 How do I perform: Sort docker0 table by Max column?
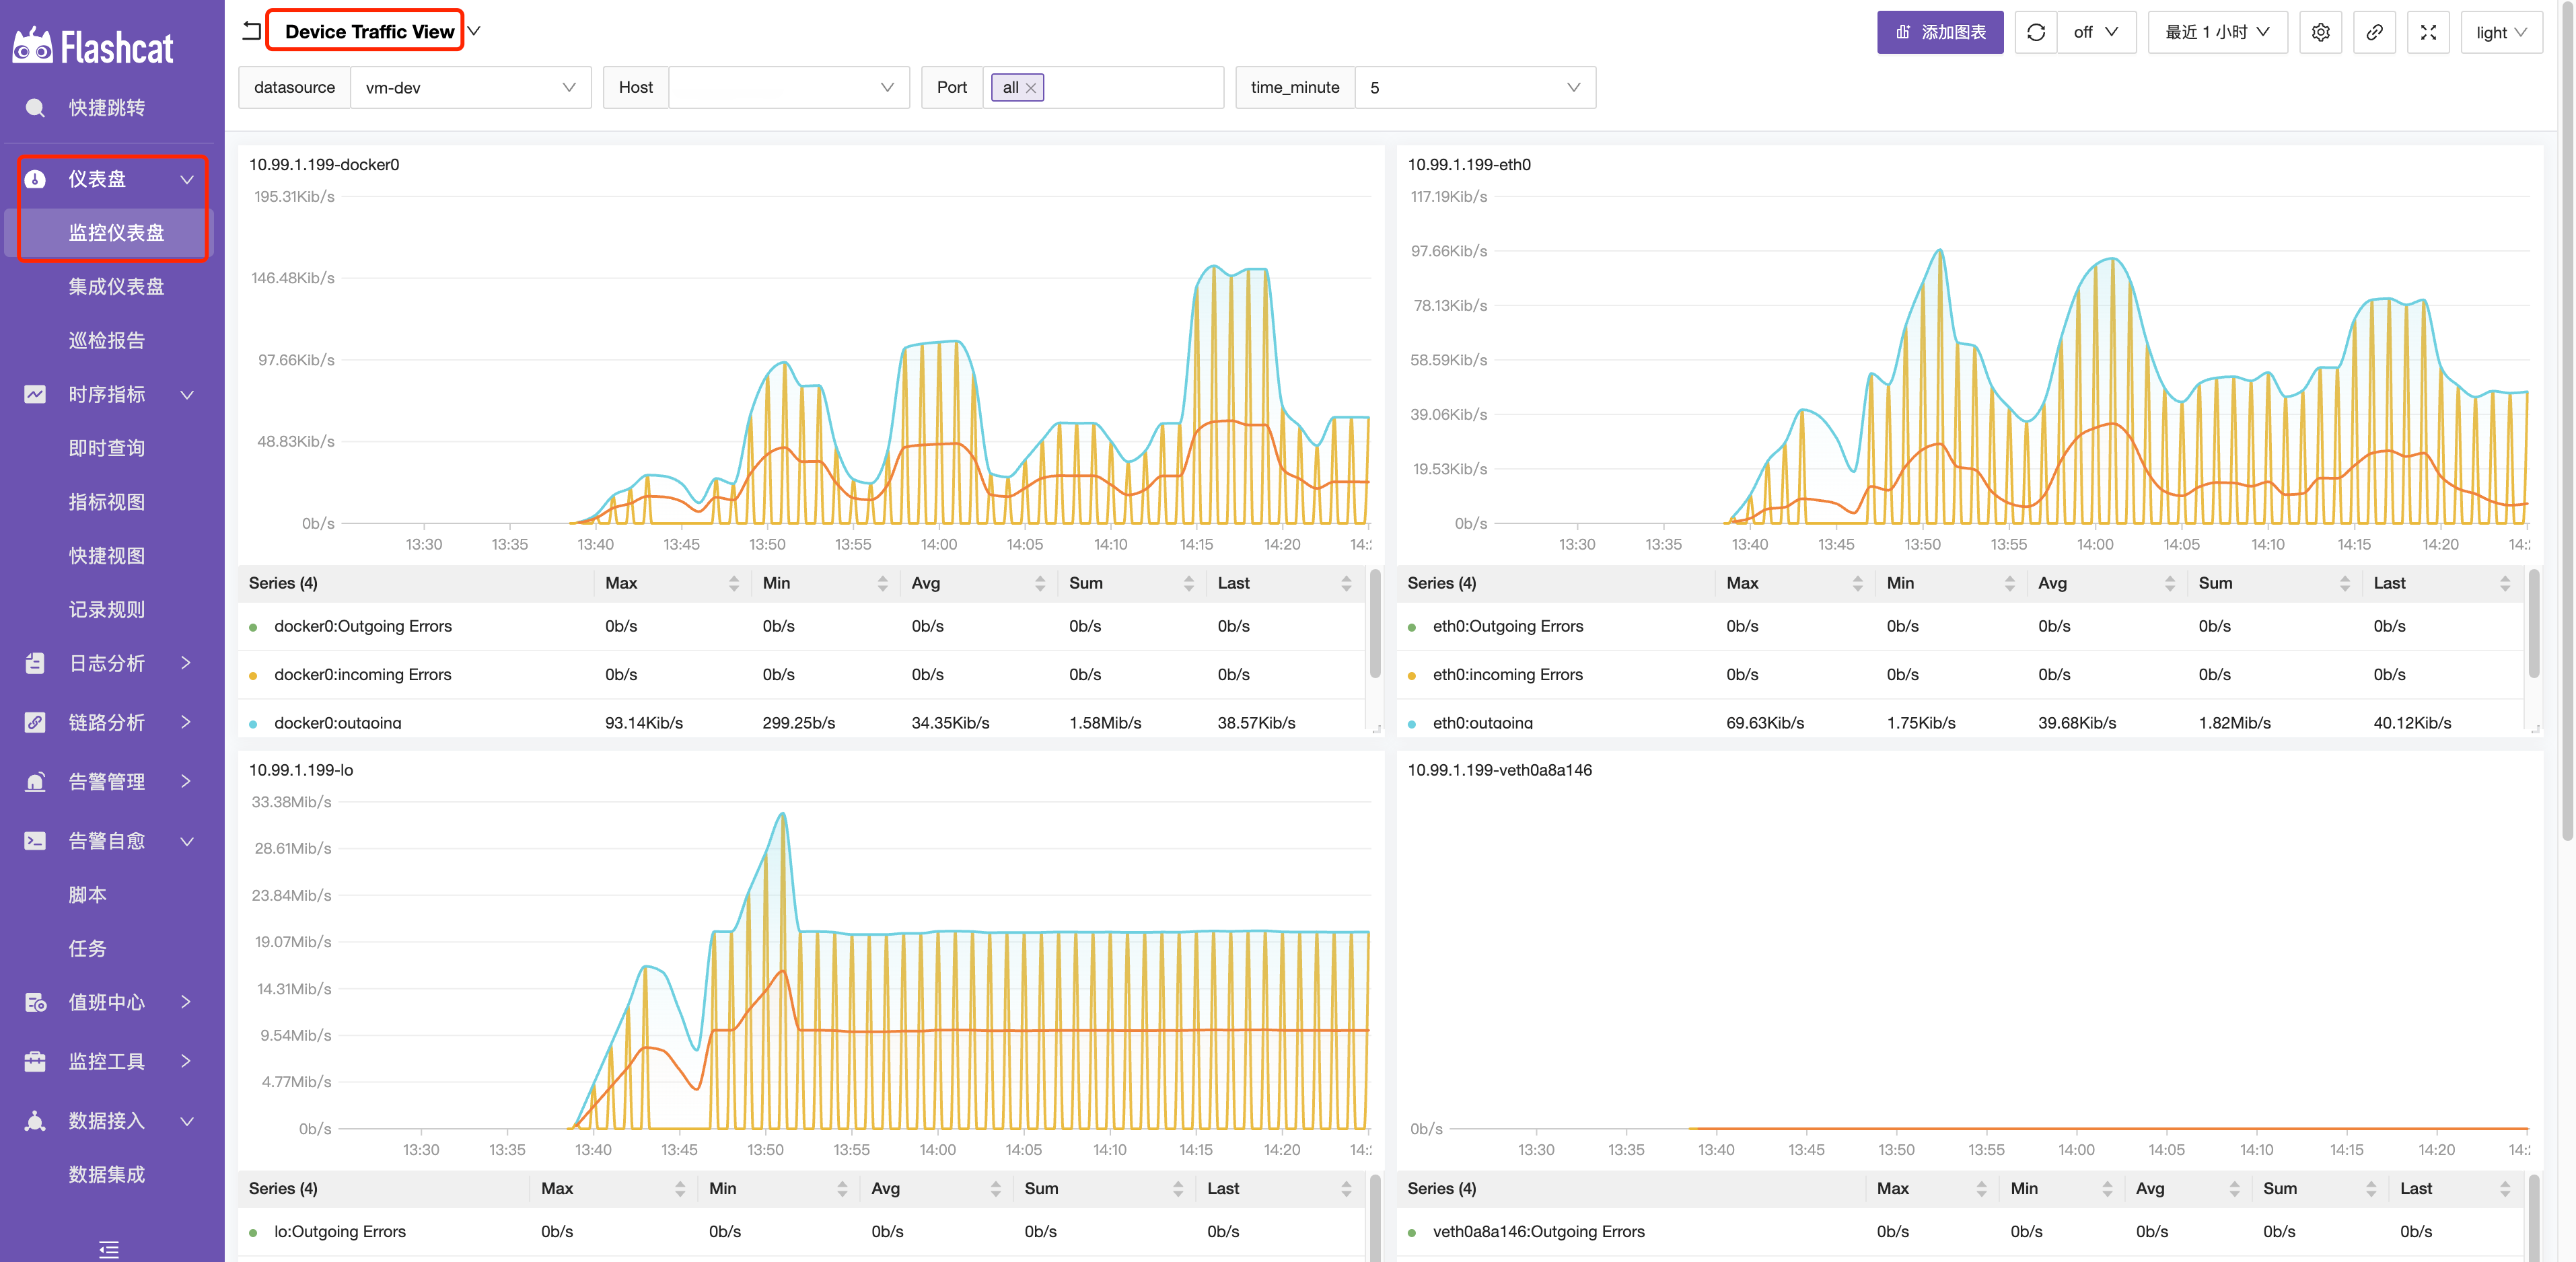(734, 583)
